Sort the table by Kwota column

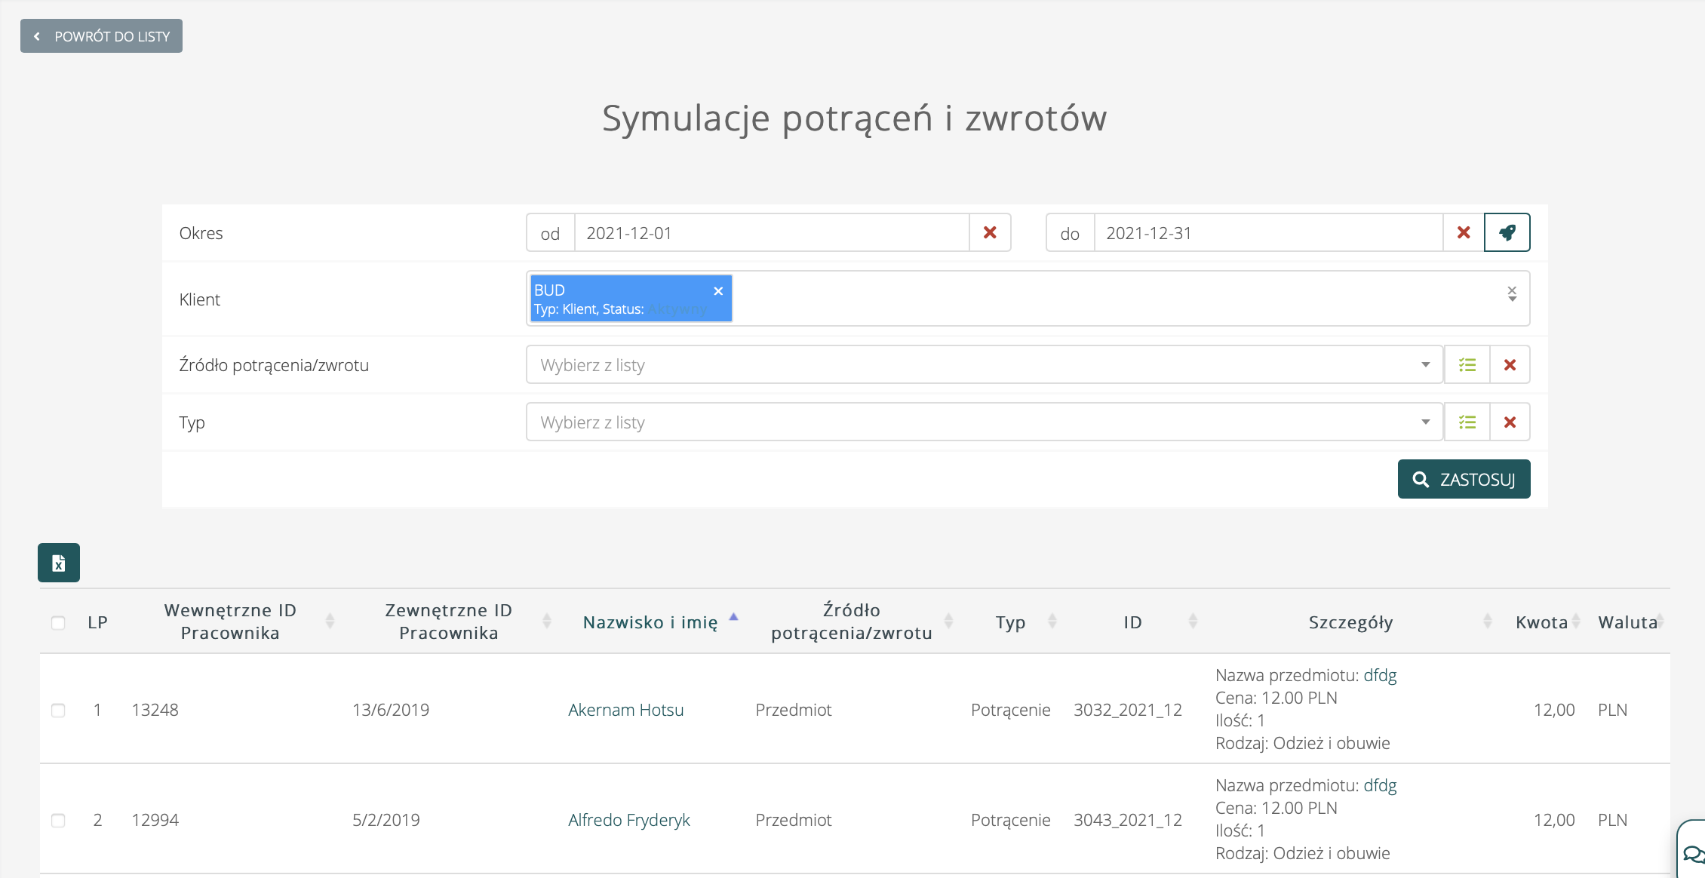click(x=1542, y=622)
